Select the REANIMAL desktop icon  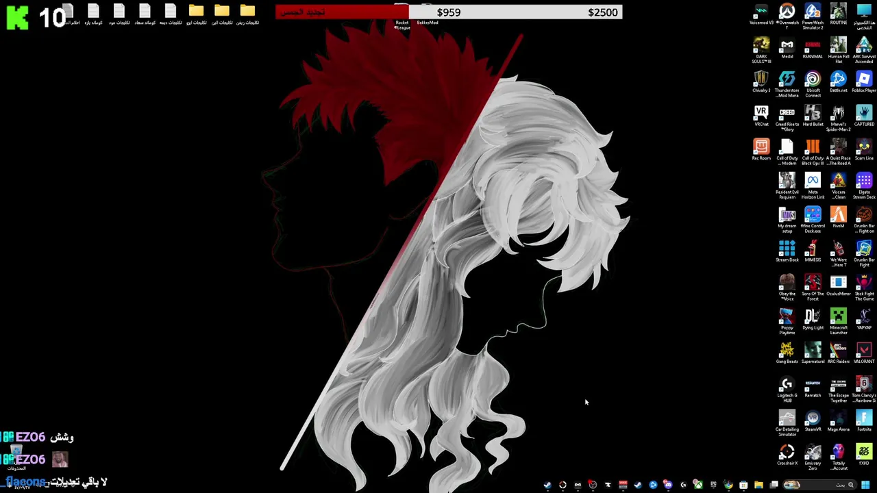point(813,49)
